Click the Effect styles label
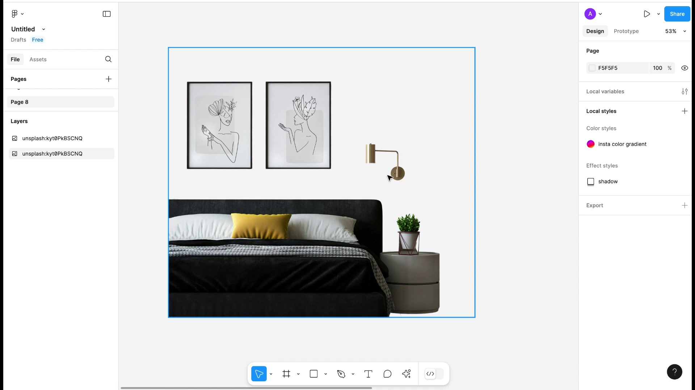The height and width of the screenshot is (390, 695). (x=602, y=166)
